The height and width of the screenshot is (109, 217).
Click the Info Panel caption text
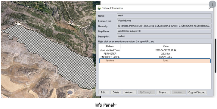click(x=104, y=105)
